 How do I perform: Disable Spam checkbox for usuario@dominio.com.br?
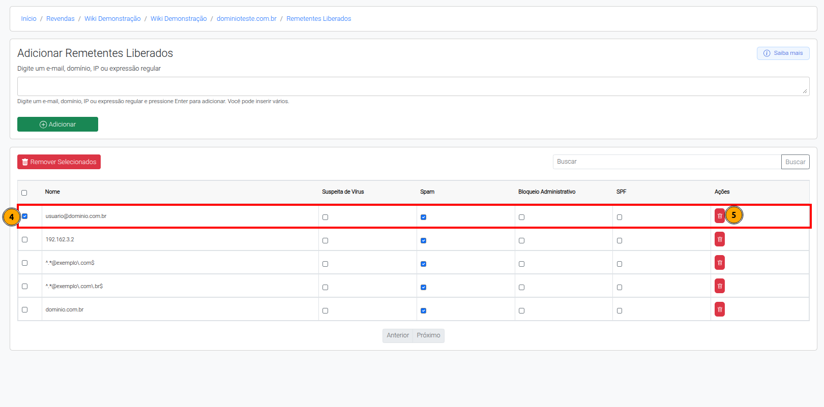(x=423, y=217)
